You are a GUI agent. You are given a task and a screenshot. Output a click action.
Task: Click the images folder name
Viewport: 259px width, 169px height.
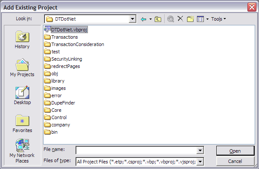click(59, 89)
